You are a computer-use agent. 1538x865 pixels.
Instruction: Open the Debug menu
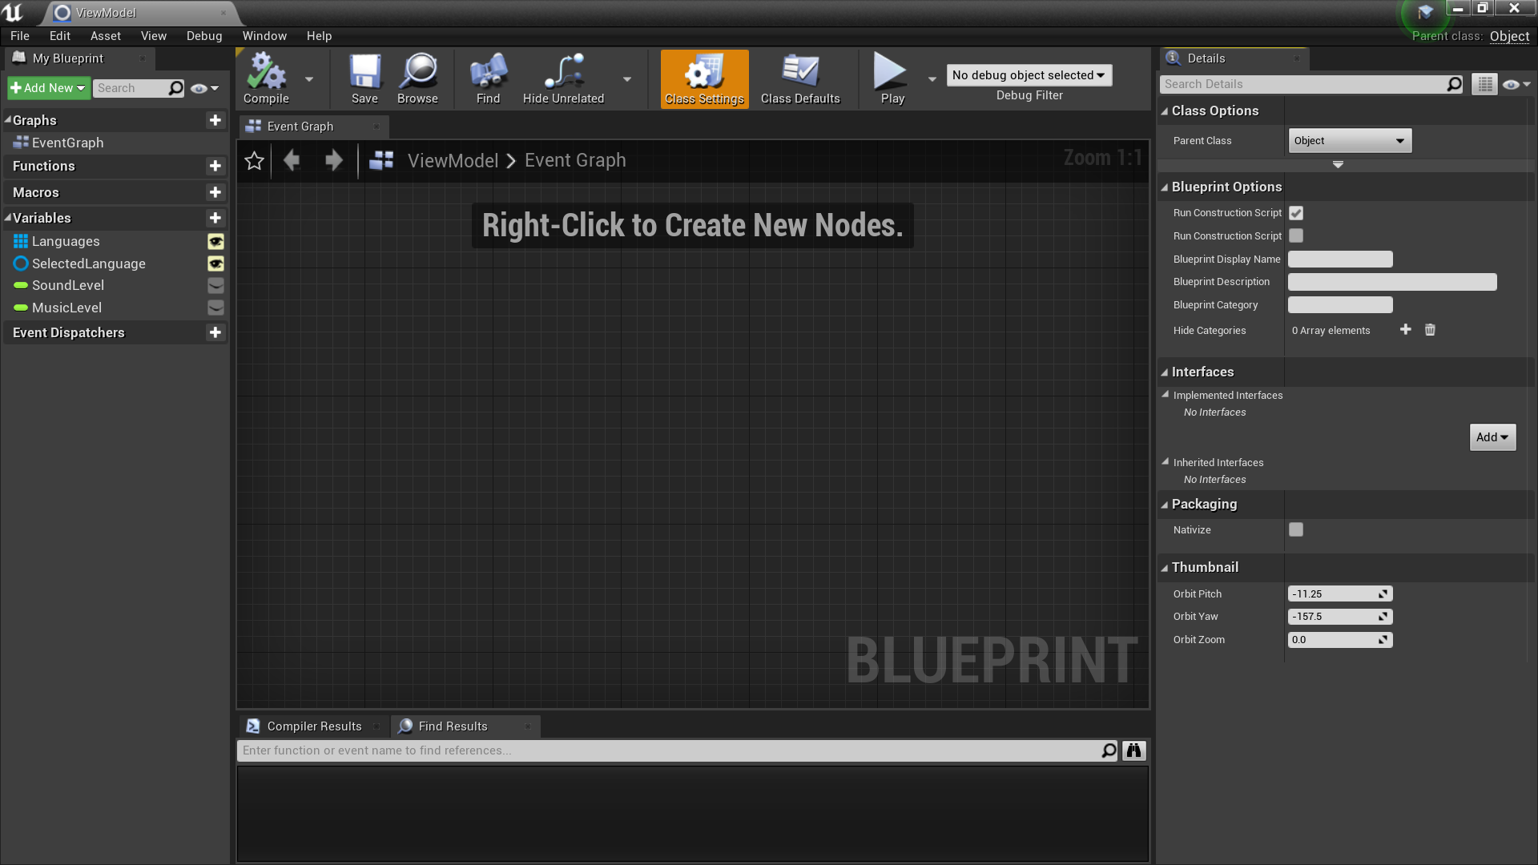(203, 36)
